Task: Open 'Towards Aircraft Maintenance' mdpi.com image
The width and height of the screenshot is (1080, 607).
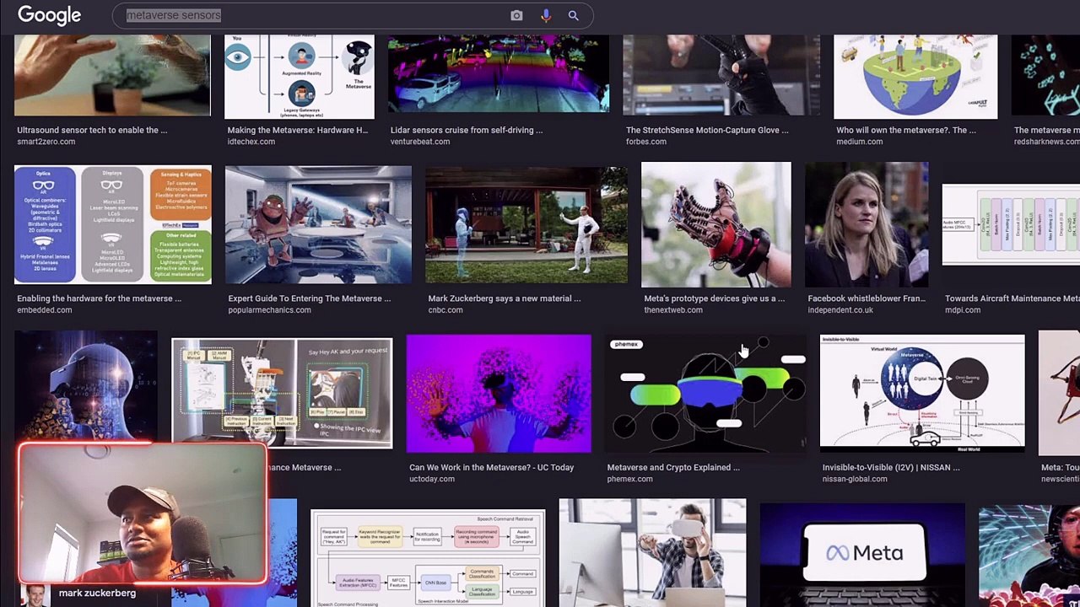Action: [x=1011, y=225]
